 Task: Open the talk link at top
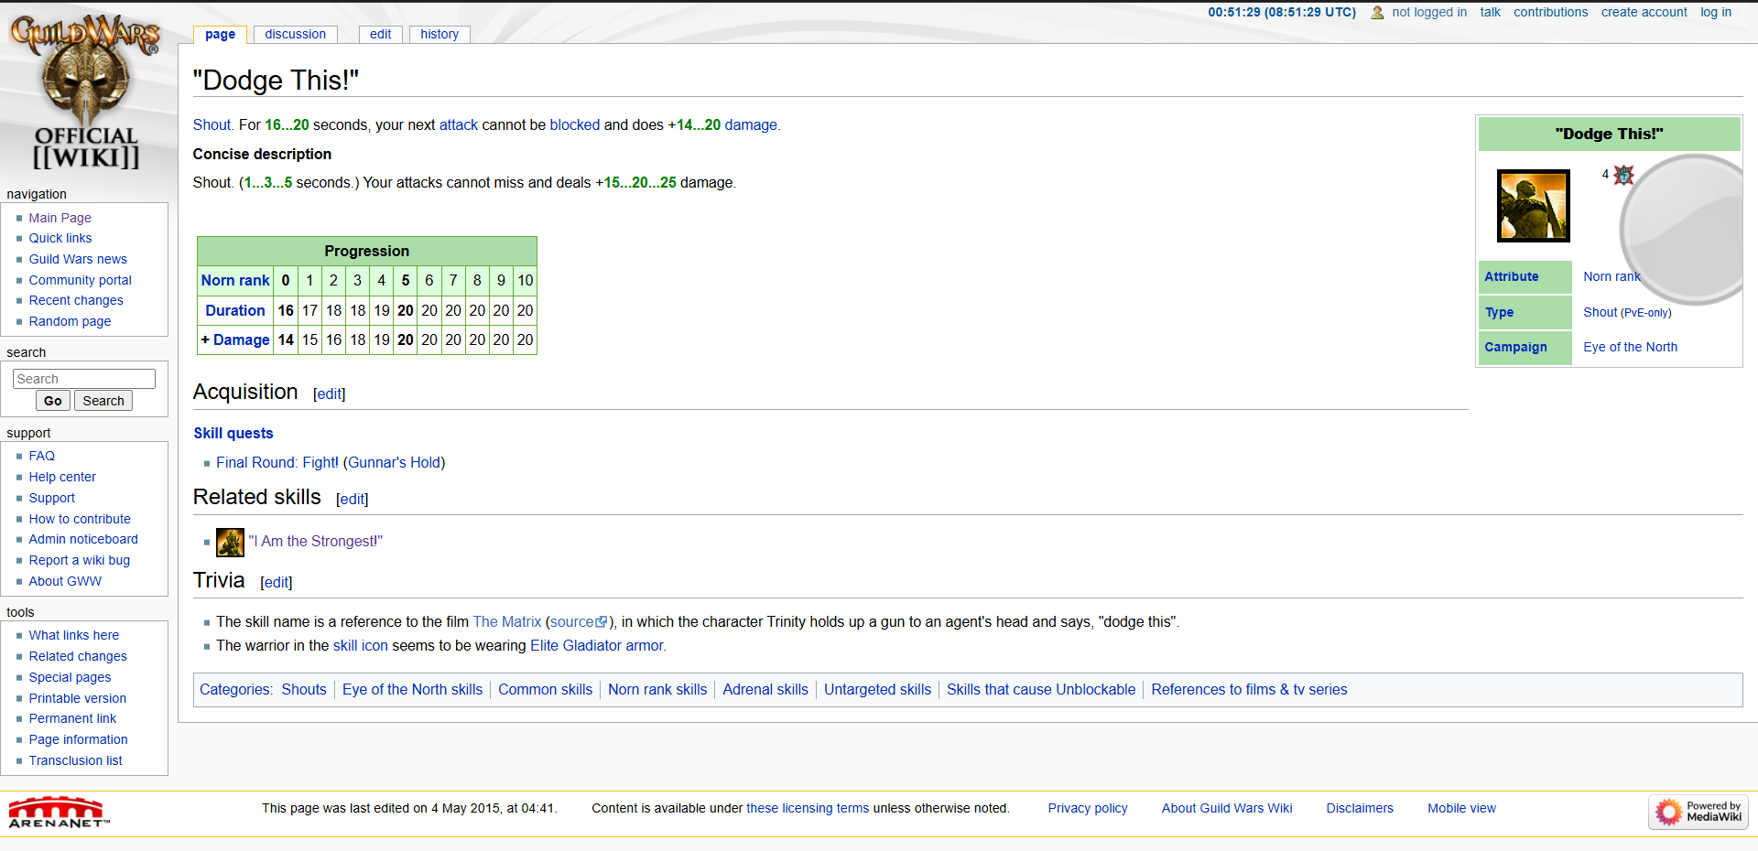point(1490,12)
